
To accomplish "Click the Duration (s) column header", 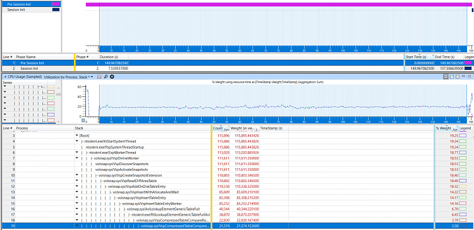I will pyautogui.click(x=113, y=57).
